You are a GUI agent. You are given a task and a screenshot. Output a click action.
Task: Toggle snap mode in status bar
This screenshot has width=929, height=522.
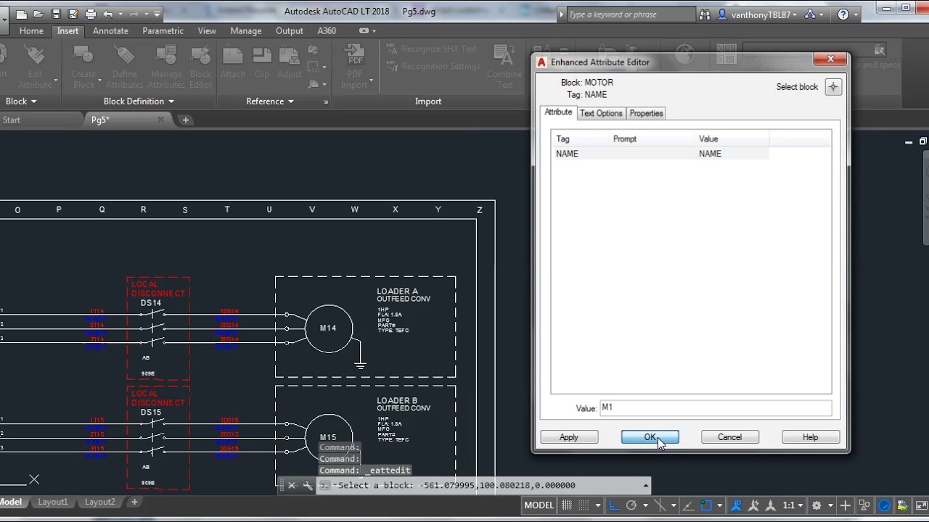[x=584, y=505]
